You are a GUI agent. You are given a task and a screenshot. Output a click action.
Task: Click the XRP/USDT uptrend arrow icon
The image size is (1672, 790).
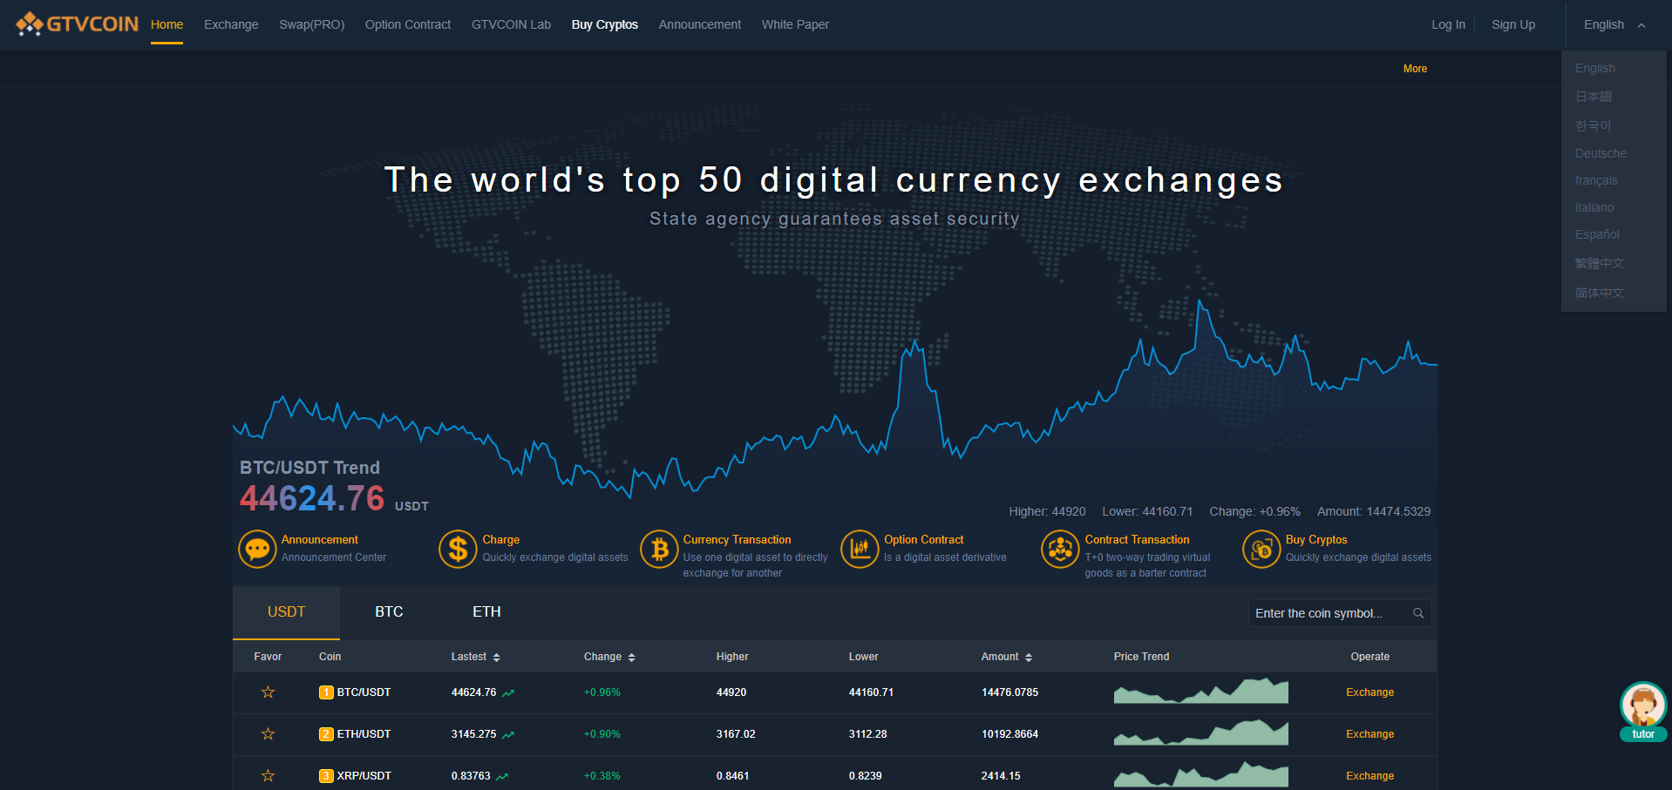502,777
